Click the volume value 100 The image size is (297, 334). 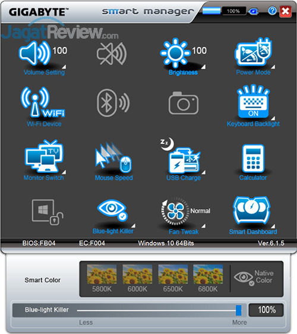tap(60, 51)
